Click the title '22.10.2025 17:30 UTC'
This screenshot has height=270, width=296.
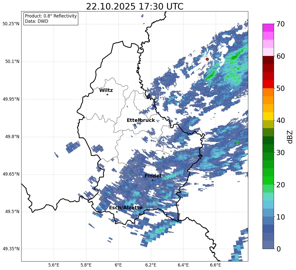[x=135, y=6]
